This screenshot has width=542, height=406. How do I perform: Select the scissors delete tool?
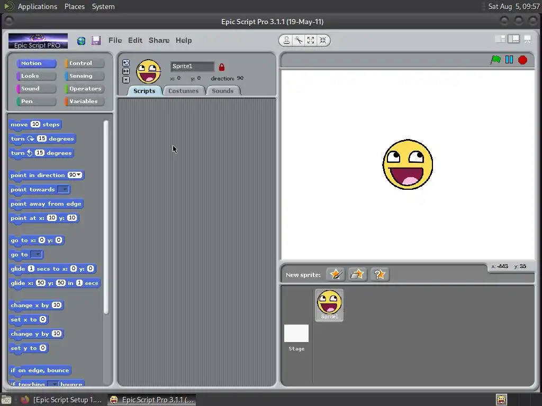(299, 40)
